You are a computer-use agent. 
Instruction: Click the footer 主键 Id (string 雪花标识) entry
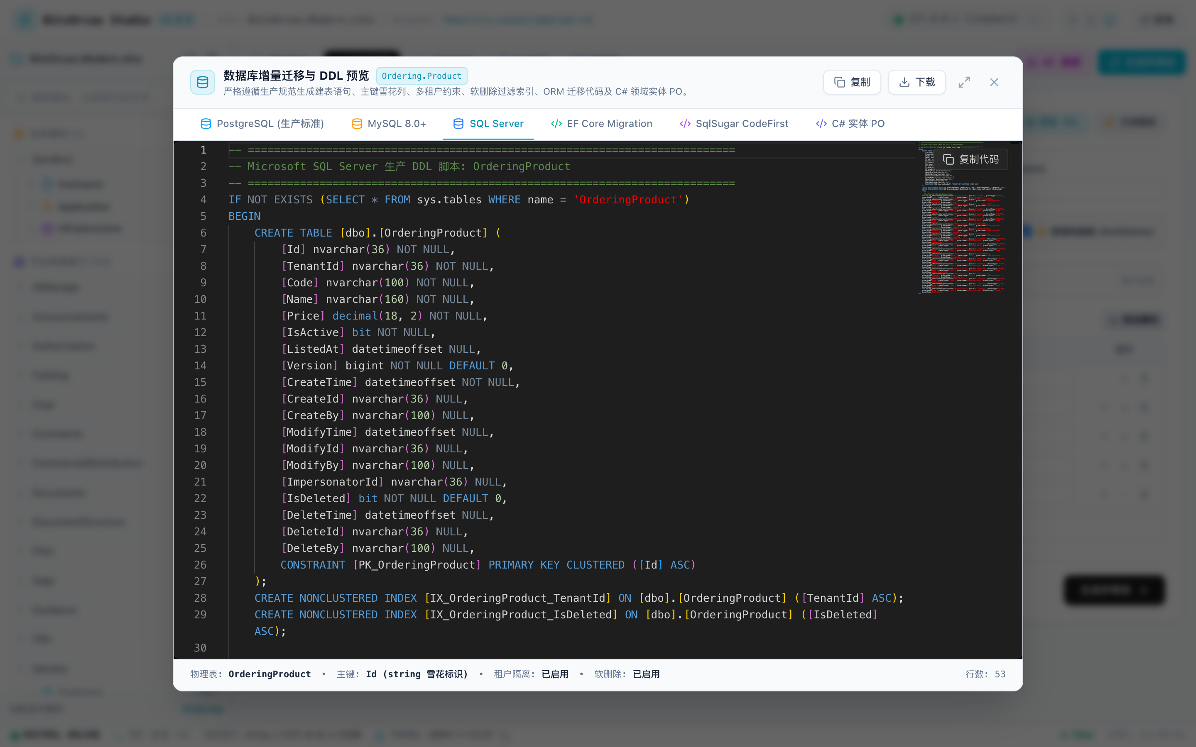[x=402, y=674]
